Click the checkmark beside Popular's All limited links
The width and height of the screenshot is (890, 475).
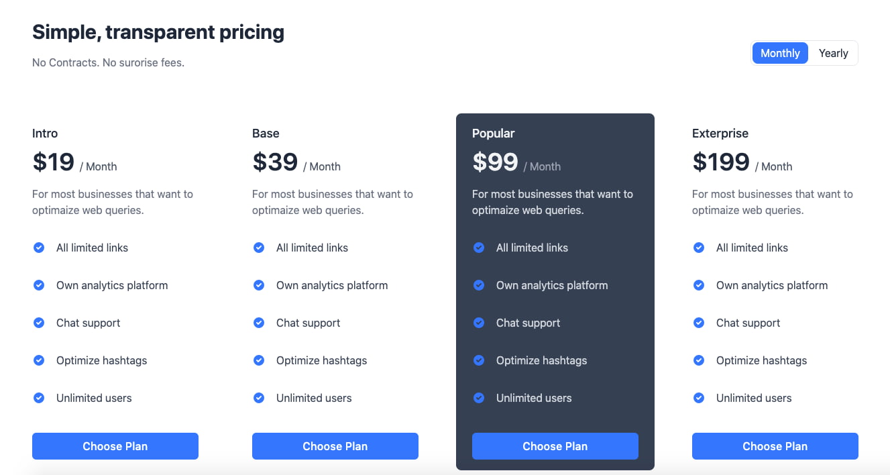[x=479, y=248]
